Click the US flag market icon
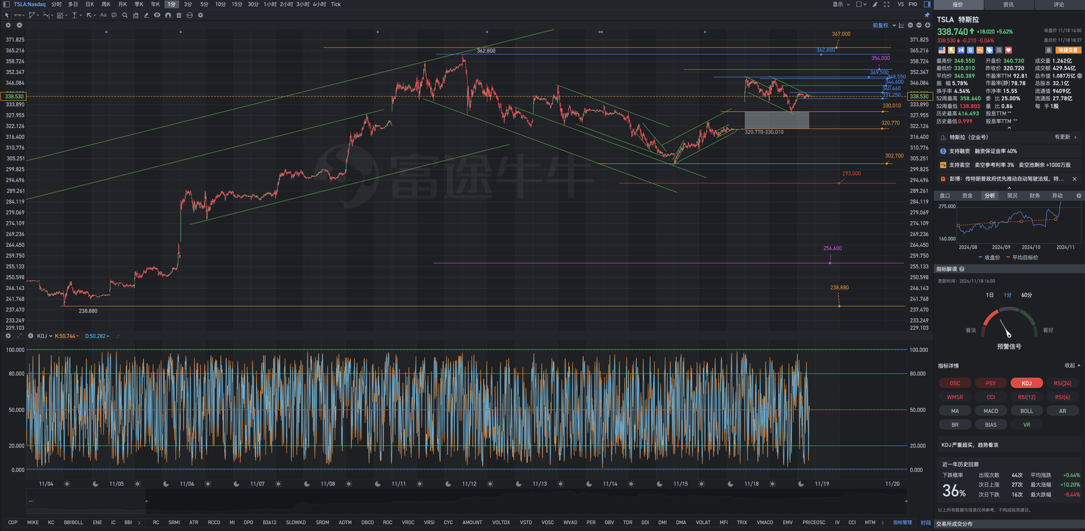The height and width of the screenshot is (531, 1085). pos(942,50)
